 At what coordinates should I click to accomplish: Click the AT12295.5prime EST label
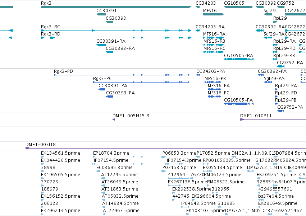tap(119, 175)
